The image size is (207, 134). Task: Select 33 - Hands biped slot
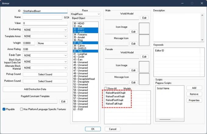(86, 32)
